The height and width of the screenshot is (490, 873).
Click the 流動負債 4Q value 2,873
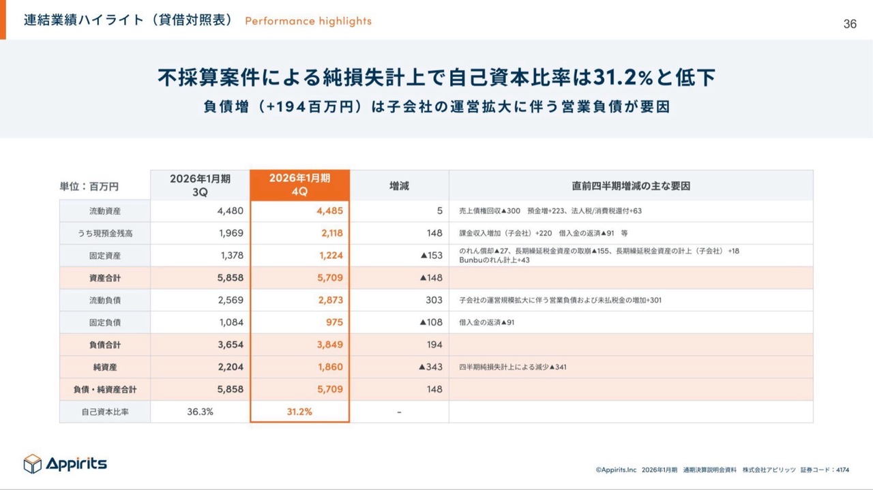(329, 300)
